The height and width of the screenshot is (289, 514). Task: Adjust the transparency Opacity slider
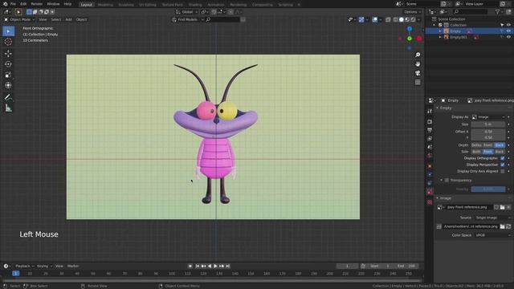tap(488, 189)
